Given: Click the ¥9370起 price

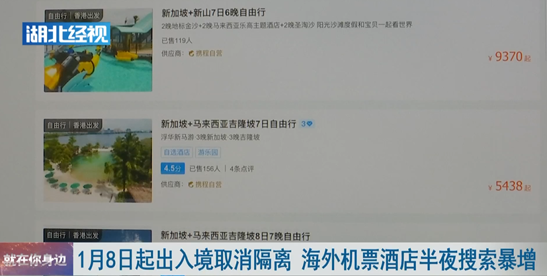Looking at the screenshot, I should point(509,57).
